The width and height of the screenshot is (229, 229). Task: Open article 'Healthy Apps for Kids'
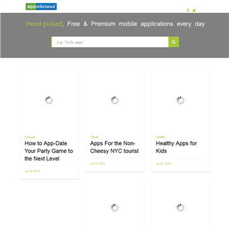(176, 147)
